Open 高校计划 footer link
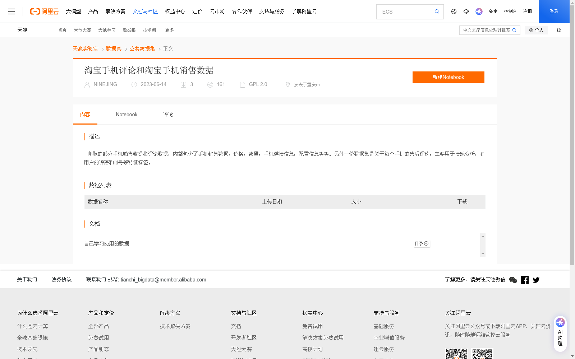 coord(312,349)
